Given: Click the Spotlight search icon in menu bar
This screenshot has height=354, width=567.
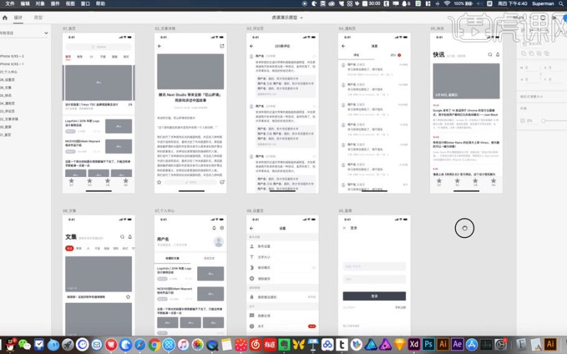Looking at the screenshot, I should click(x=561, y=4).
